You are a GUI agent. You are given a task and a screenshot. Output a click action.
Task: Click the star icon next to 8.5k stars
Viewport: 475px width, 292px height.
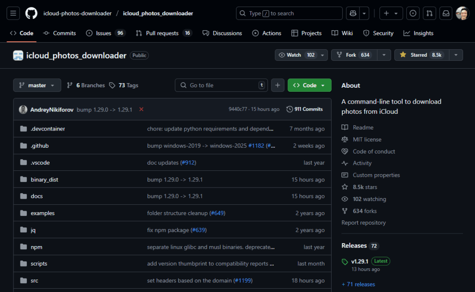click(x=345, y=187)
